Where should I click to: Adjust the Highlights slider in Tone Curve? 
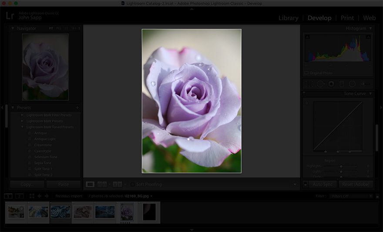pos(341,166)
